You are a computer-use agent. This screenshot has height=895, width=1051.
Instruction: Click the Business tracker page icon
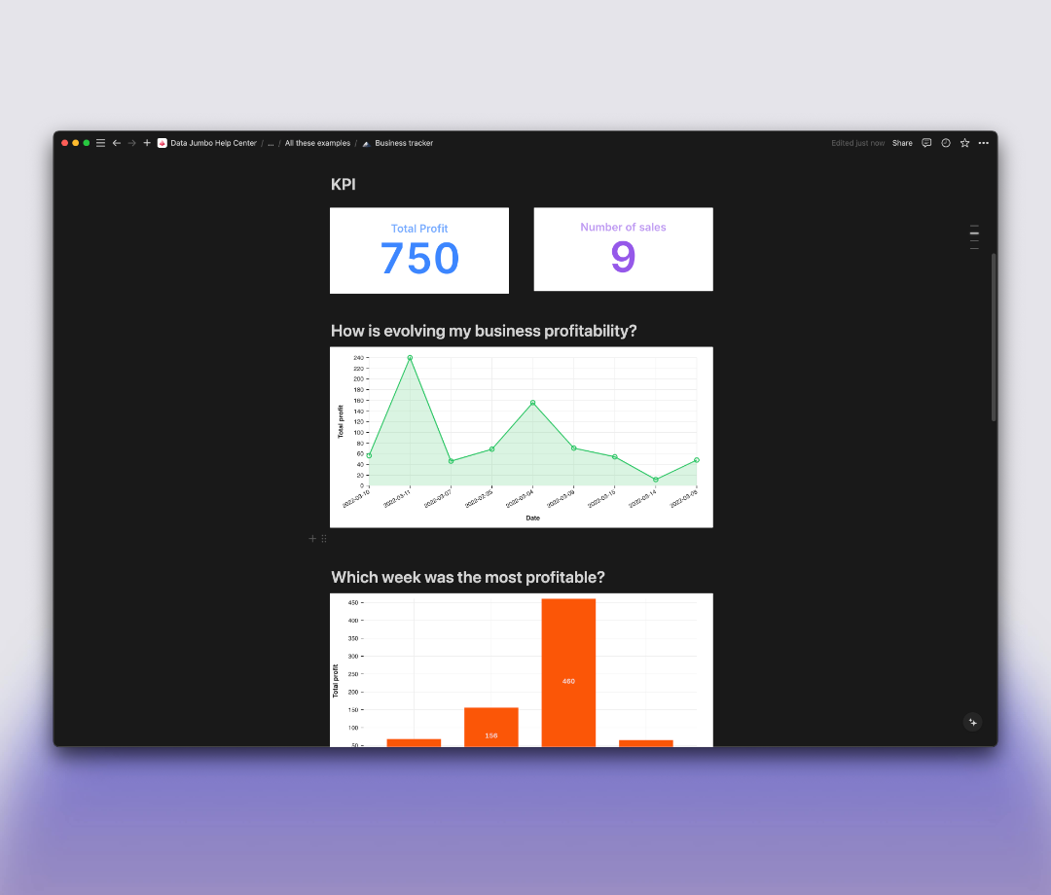coord(366,143)
